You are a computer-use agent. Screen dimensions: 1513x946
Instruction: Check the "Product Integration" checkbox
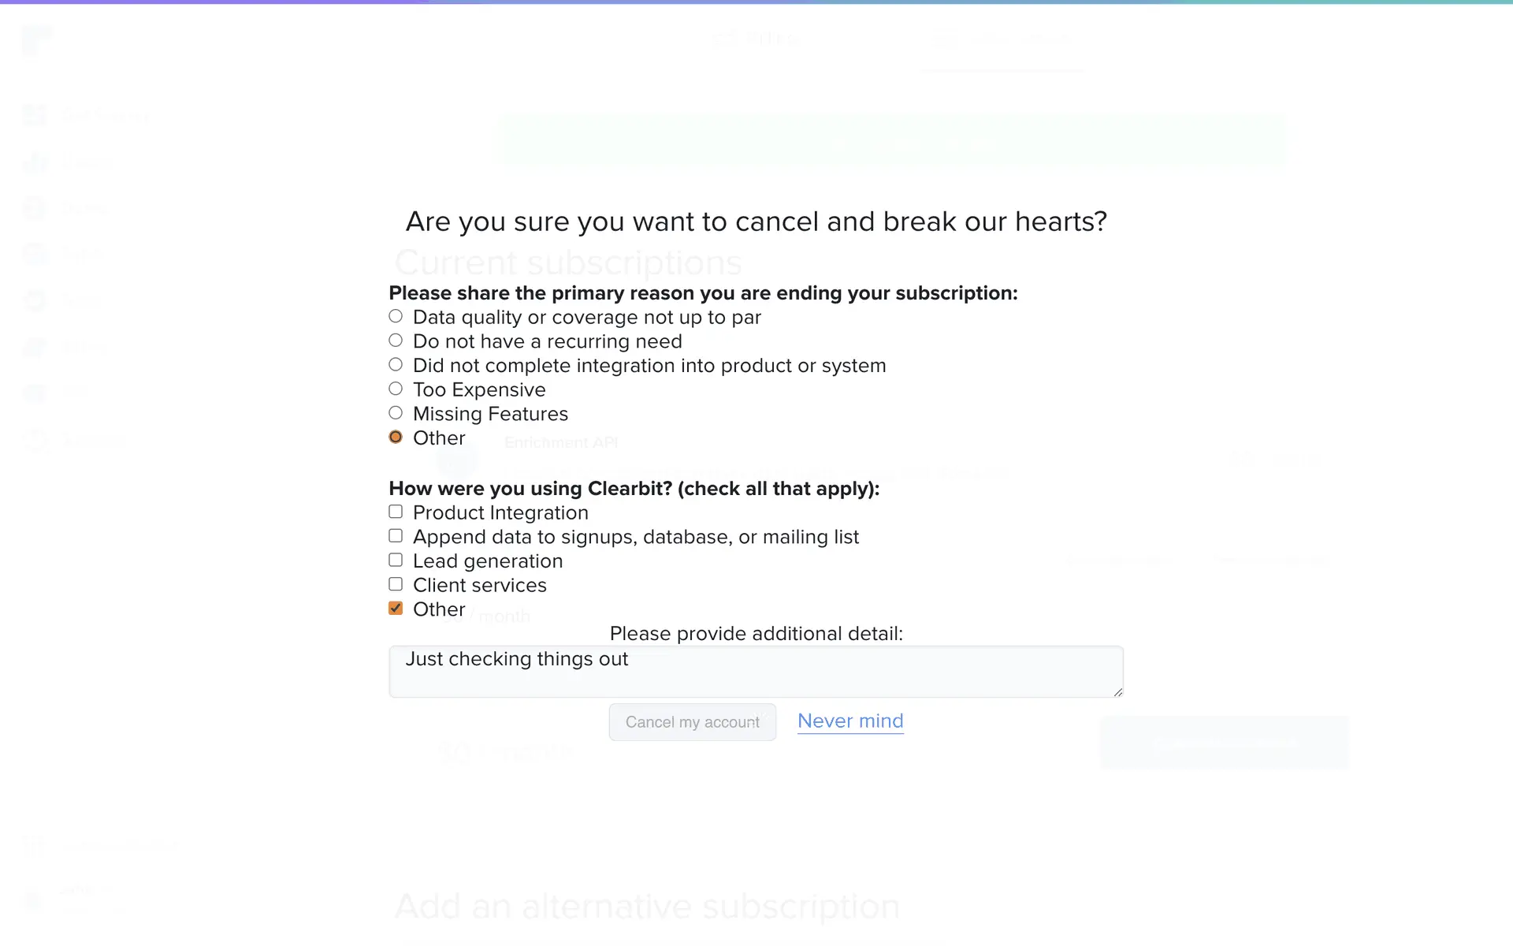[x=396, y=512]
